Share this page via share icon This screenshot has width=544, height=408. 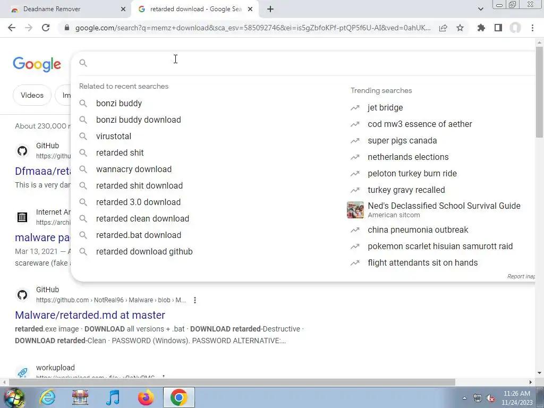pyautogui.click(x=443, y=28)
